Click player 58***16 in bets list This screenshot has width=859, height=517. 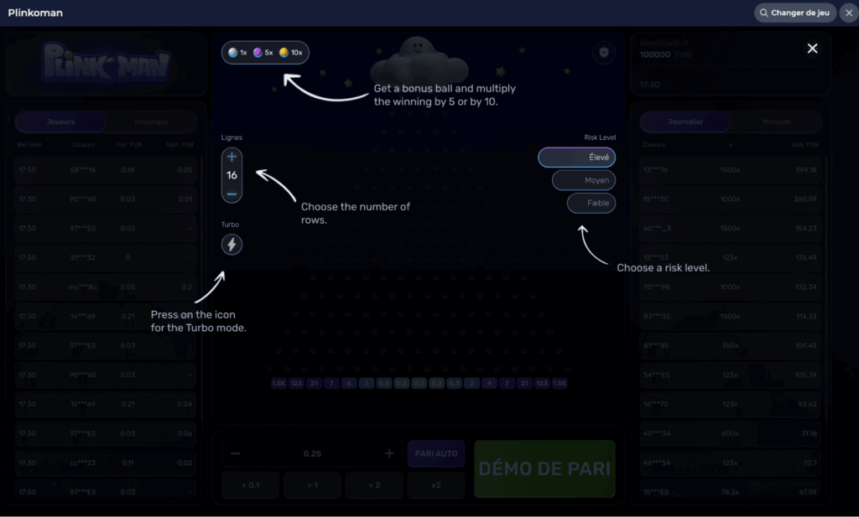tap(83, 169)
